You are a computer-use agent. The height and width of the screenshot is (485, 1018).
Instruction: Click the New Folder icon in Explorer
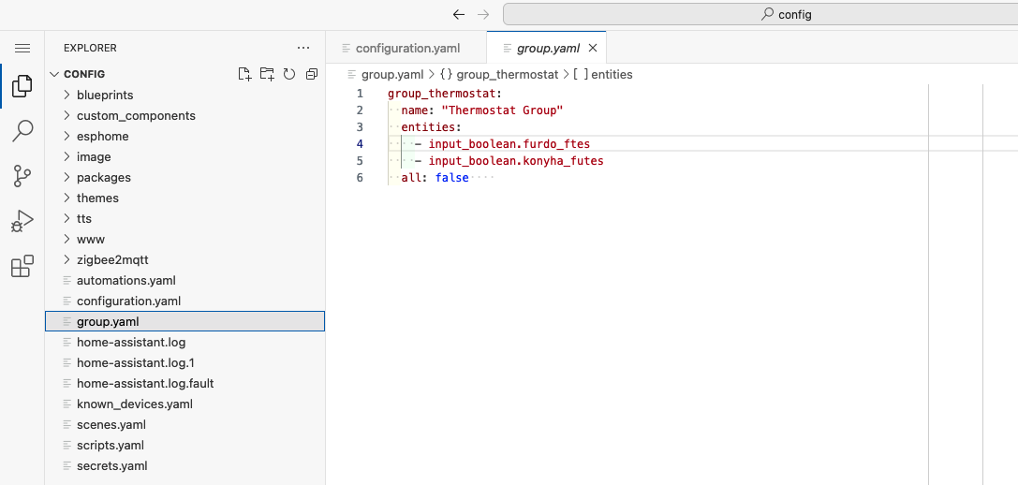coord(267,74)
